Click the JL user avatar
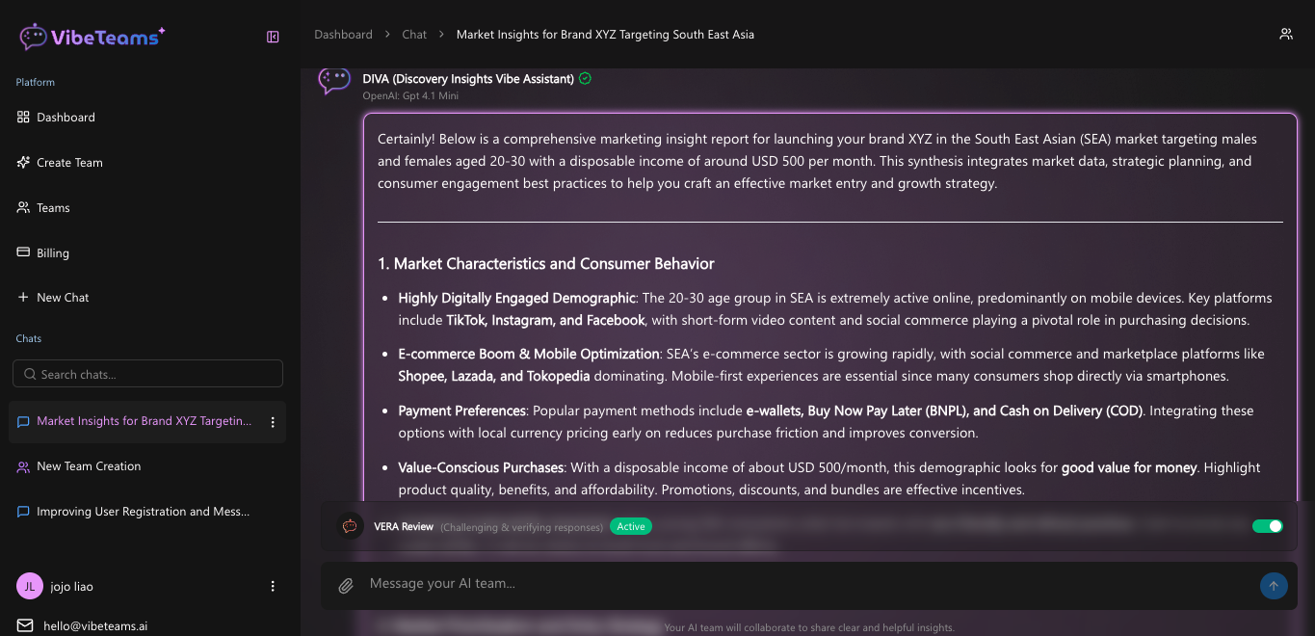Viewport: 1315px width, 636px height. point(30,586)
